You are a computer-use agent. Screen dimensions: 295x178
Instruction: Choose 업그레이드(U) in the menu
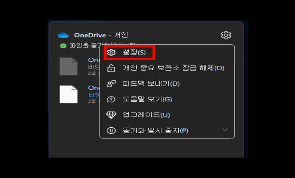[x=167, y=115]
